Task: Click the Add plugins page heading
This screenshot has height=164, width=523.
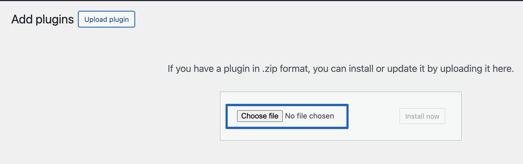Action: pos(43,19)
